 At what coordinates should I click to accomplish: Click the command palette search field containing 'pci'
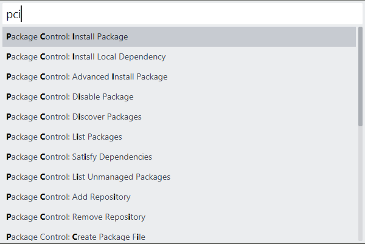(x=182, y=14)
